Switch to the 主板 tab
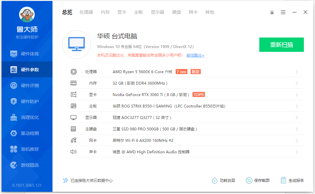Viewport: 315px width, 194px height. 138,12
